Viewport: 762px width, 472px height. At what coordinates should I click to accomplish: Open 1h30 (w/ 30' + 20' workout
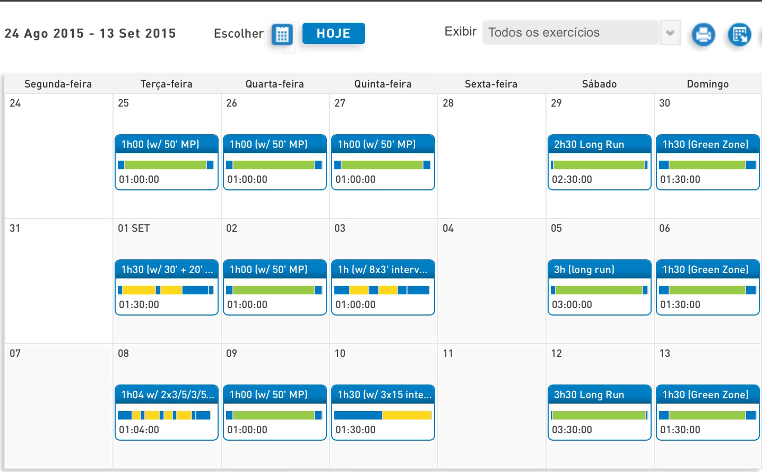(166, 269)
